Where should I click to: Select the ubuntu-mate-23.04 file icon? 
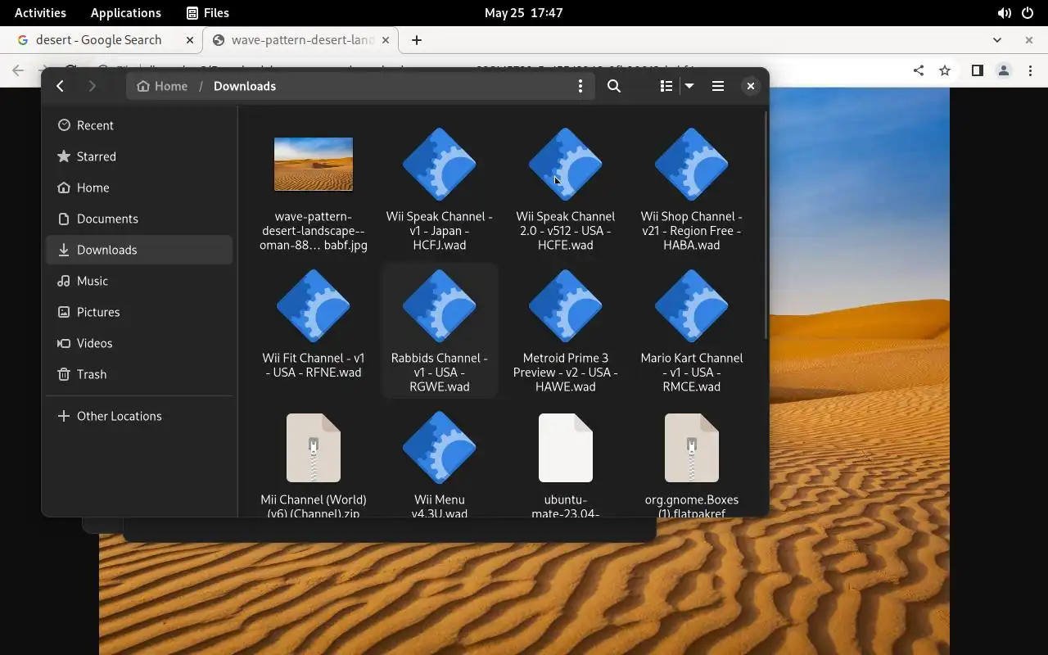click(x=566, y=448)
